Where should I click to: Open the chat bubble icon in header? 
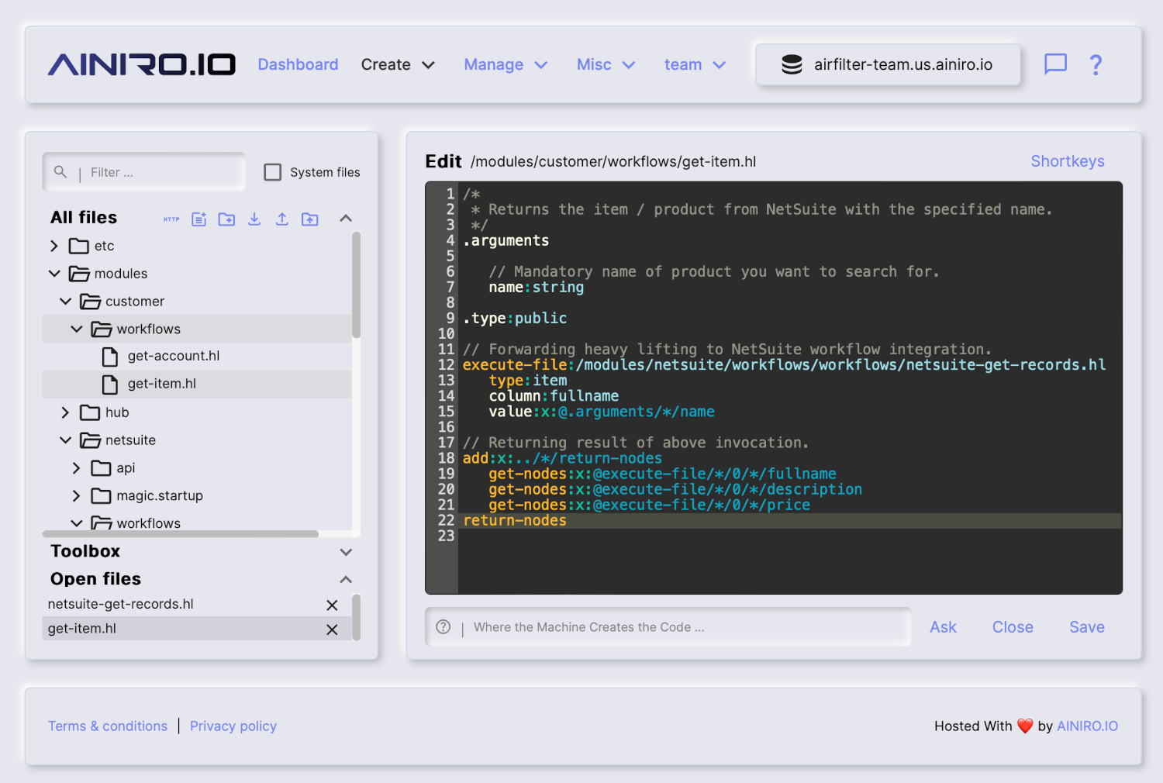(1055, 64)
